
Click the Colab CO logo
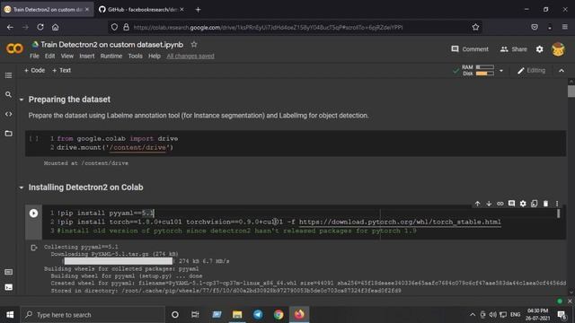pos(14,48)
